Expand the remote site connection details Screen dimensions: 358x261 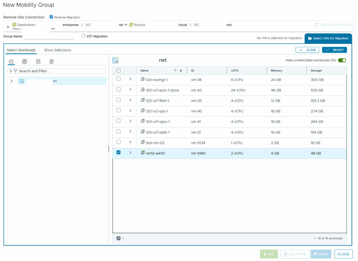pos(8,27)
